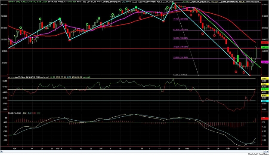Click the 'Sep' date label on time axis

click(x=228, y=149)
